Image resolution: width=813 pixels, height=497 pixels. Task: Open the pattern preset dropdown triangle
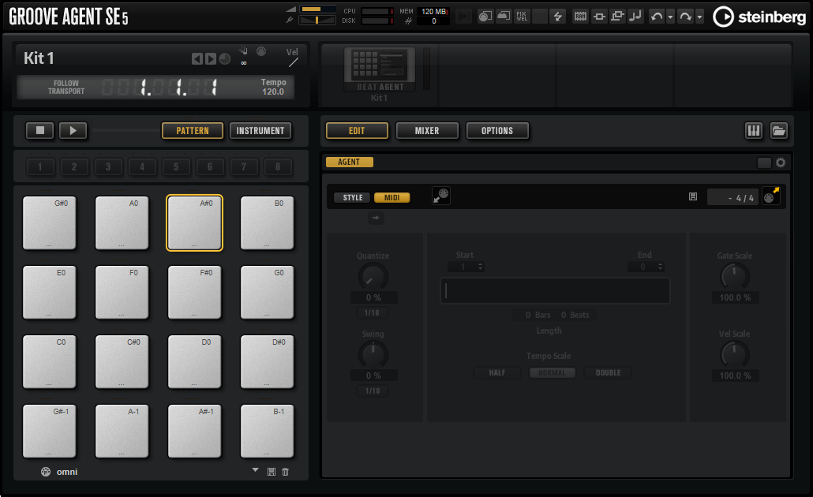[255, 470]
